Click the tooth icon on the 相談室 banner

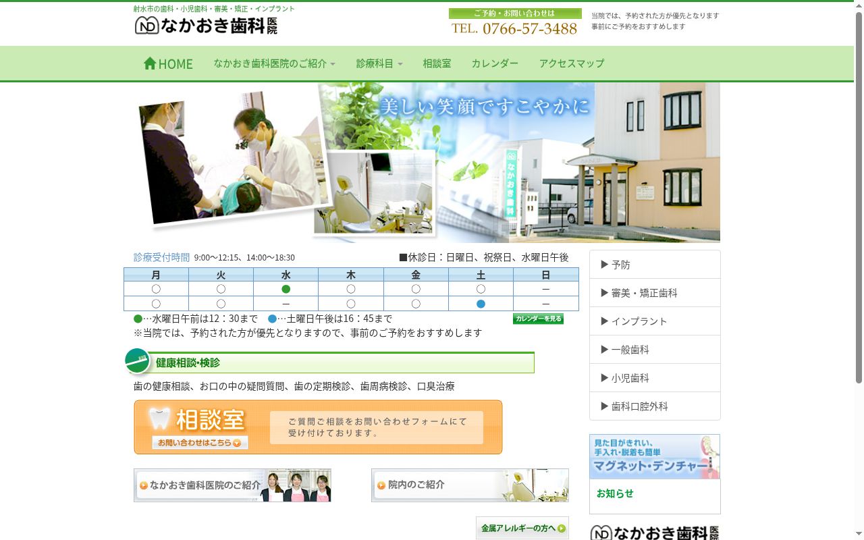[159, 418]
